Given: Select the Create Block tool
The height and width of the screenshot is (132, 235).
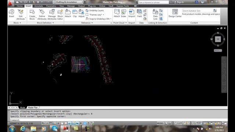Looking at the screenshot, I should [32, 15].
